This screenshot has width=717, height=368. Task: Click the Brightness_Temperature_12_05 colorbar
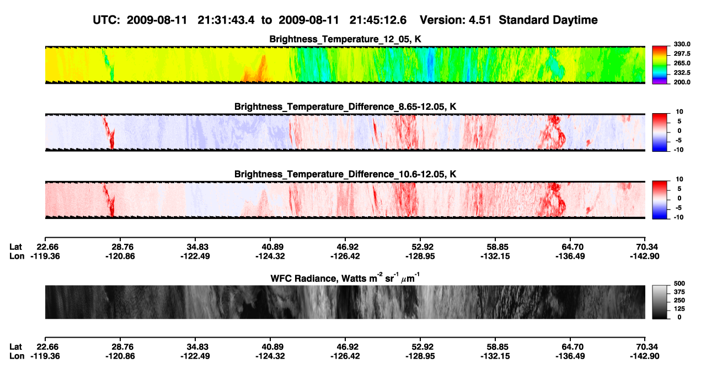point(660,65)
